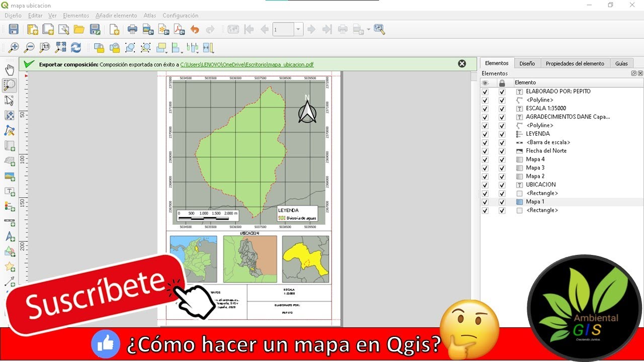Choose the Edit nodes tool
This screenshot has width=644, height=362.
pyautogui.click(x=10, y=131)
